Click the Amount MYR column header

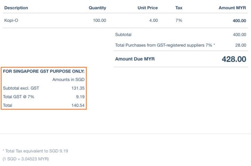coord(232,8)
